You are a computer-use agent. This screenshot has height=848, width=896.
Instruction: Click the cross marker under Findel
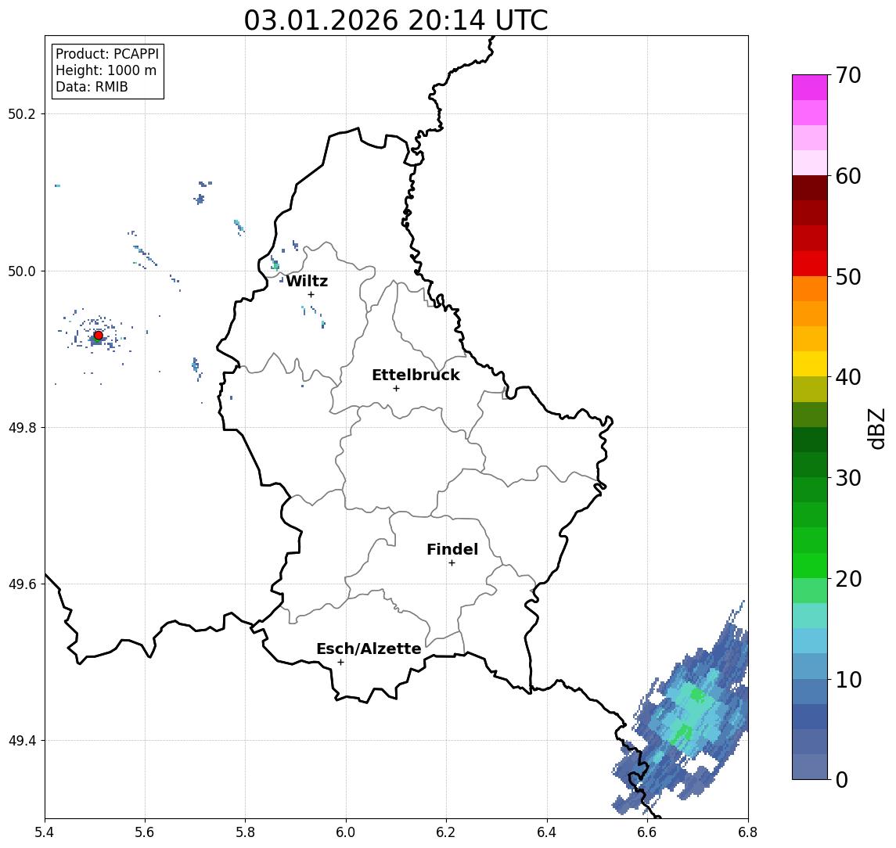[452, 563]
